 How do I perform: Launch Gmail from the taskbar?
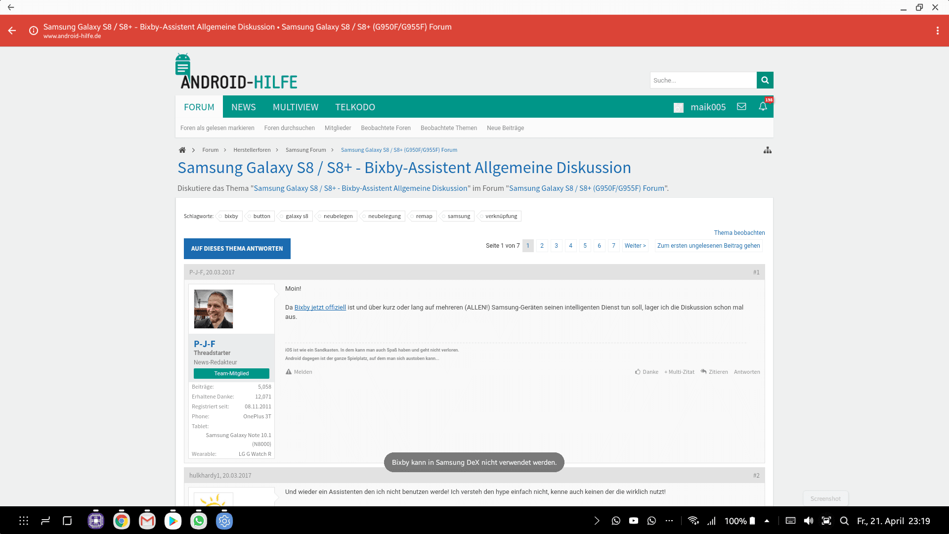(147, 521)
